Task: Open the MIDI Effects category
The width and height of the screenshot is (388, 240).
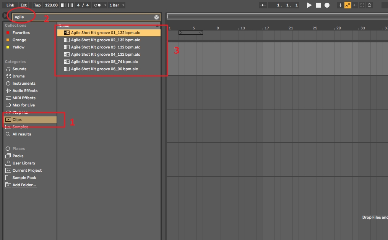Action: [x=24, y=98]
